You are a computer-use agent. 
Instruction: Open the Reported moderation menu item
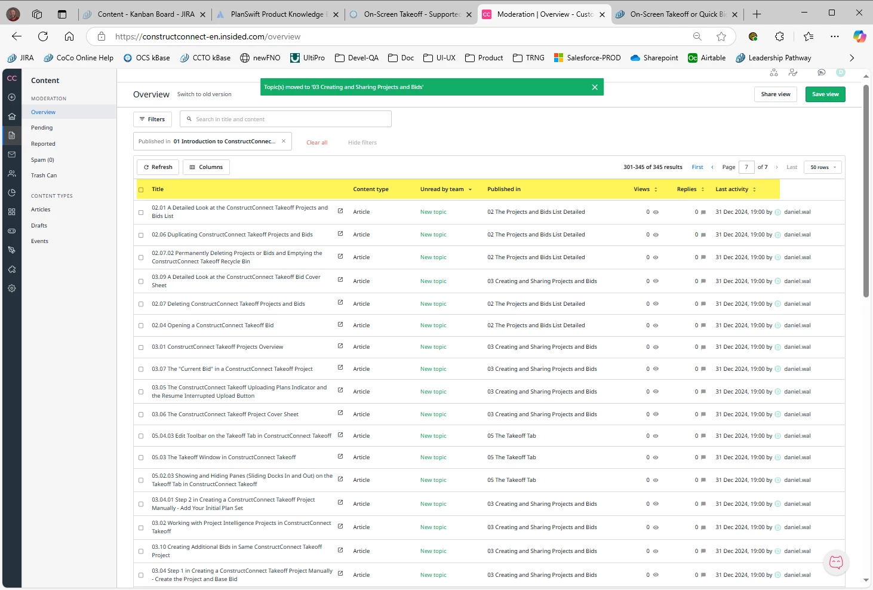click(43, 144)
